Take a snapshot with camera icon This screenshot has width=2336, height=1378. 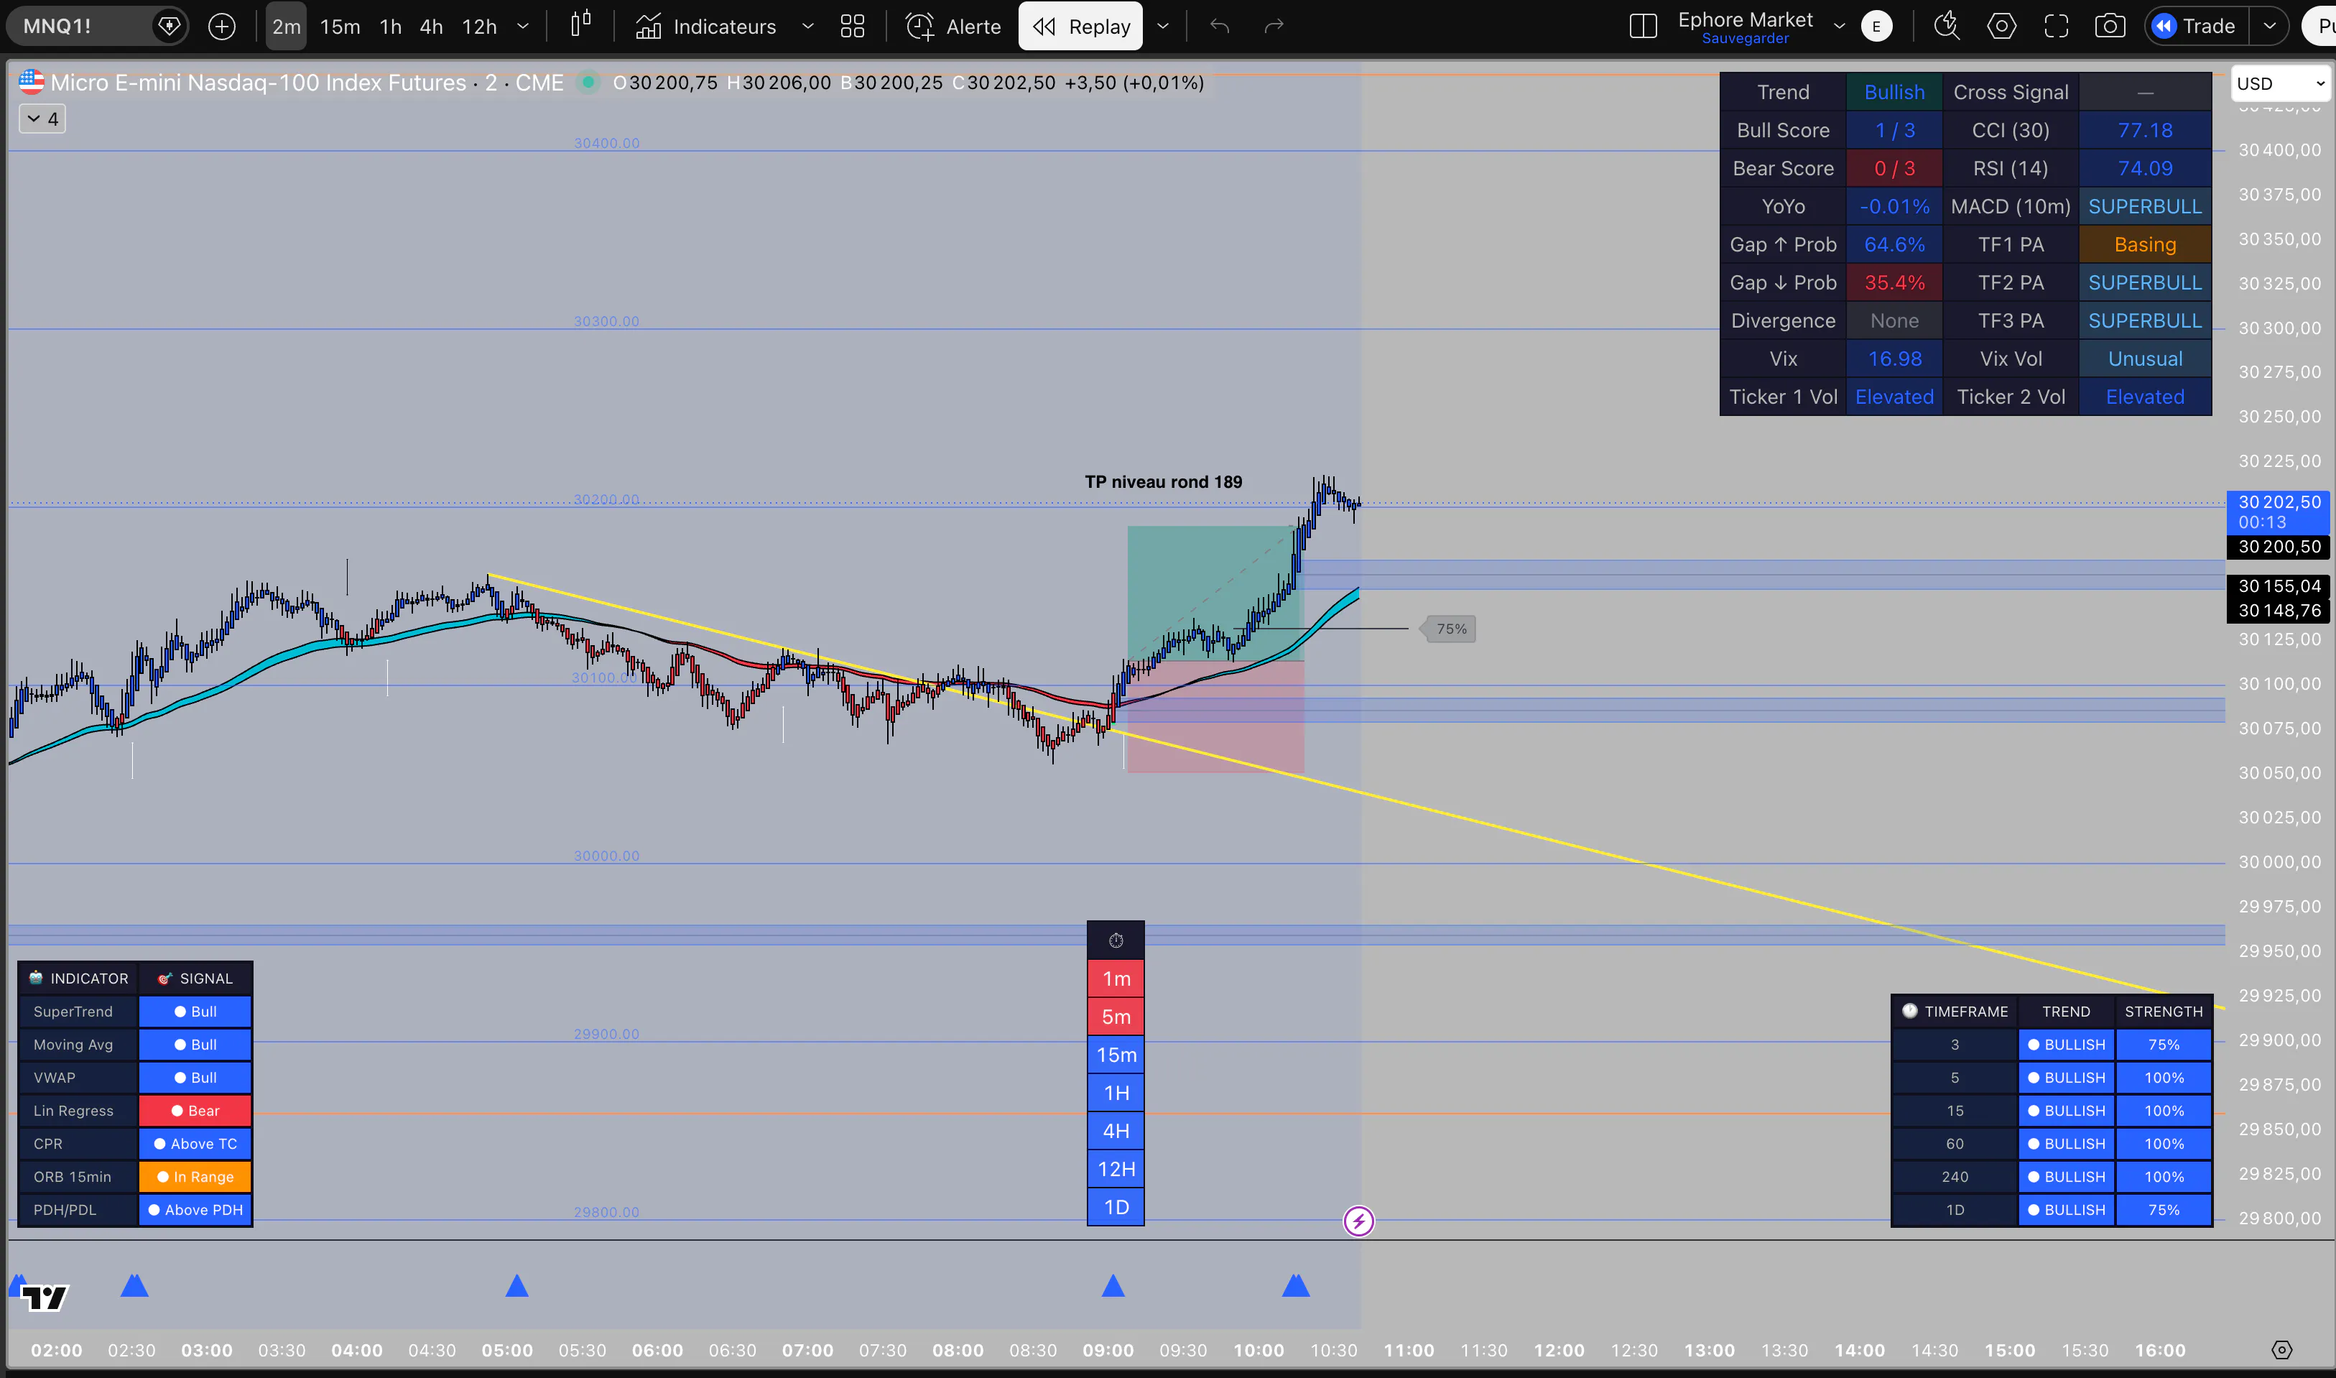2110,26
